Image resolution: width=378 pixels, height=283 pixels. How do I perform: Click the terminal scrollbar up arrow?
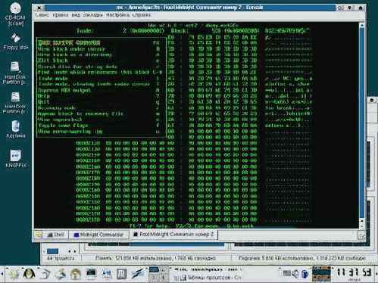point(361,26)
